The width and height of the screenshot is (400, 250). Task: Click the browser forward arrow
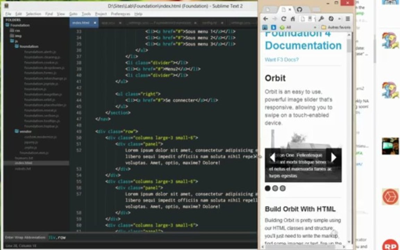point(275,19)
